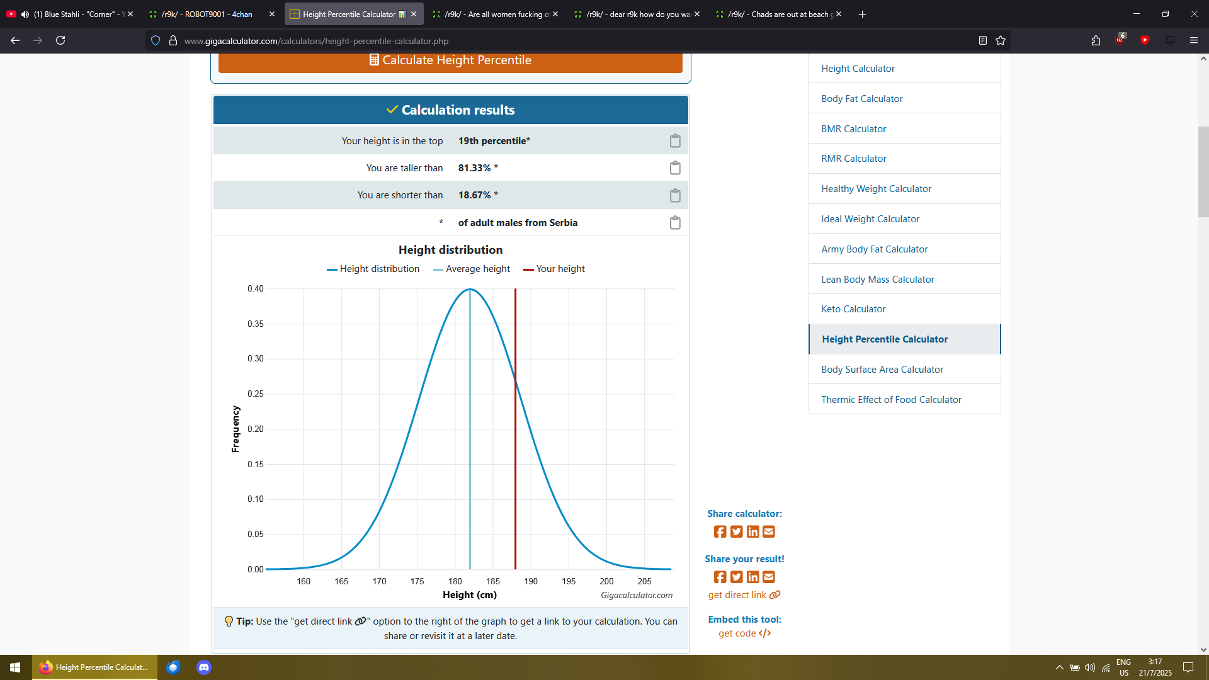Click Calculate Height Percentile button
1209x680 pixels.
(450, 60)
